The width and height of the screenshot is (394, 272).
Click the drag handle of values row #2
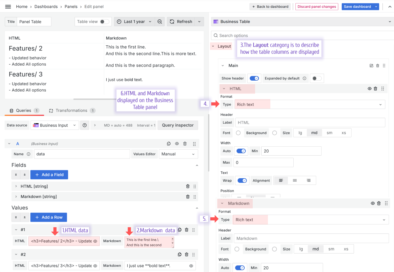[194, 255]
